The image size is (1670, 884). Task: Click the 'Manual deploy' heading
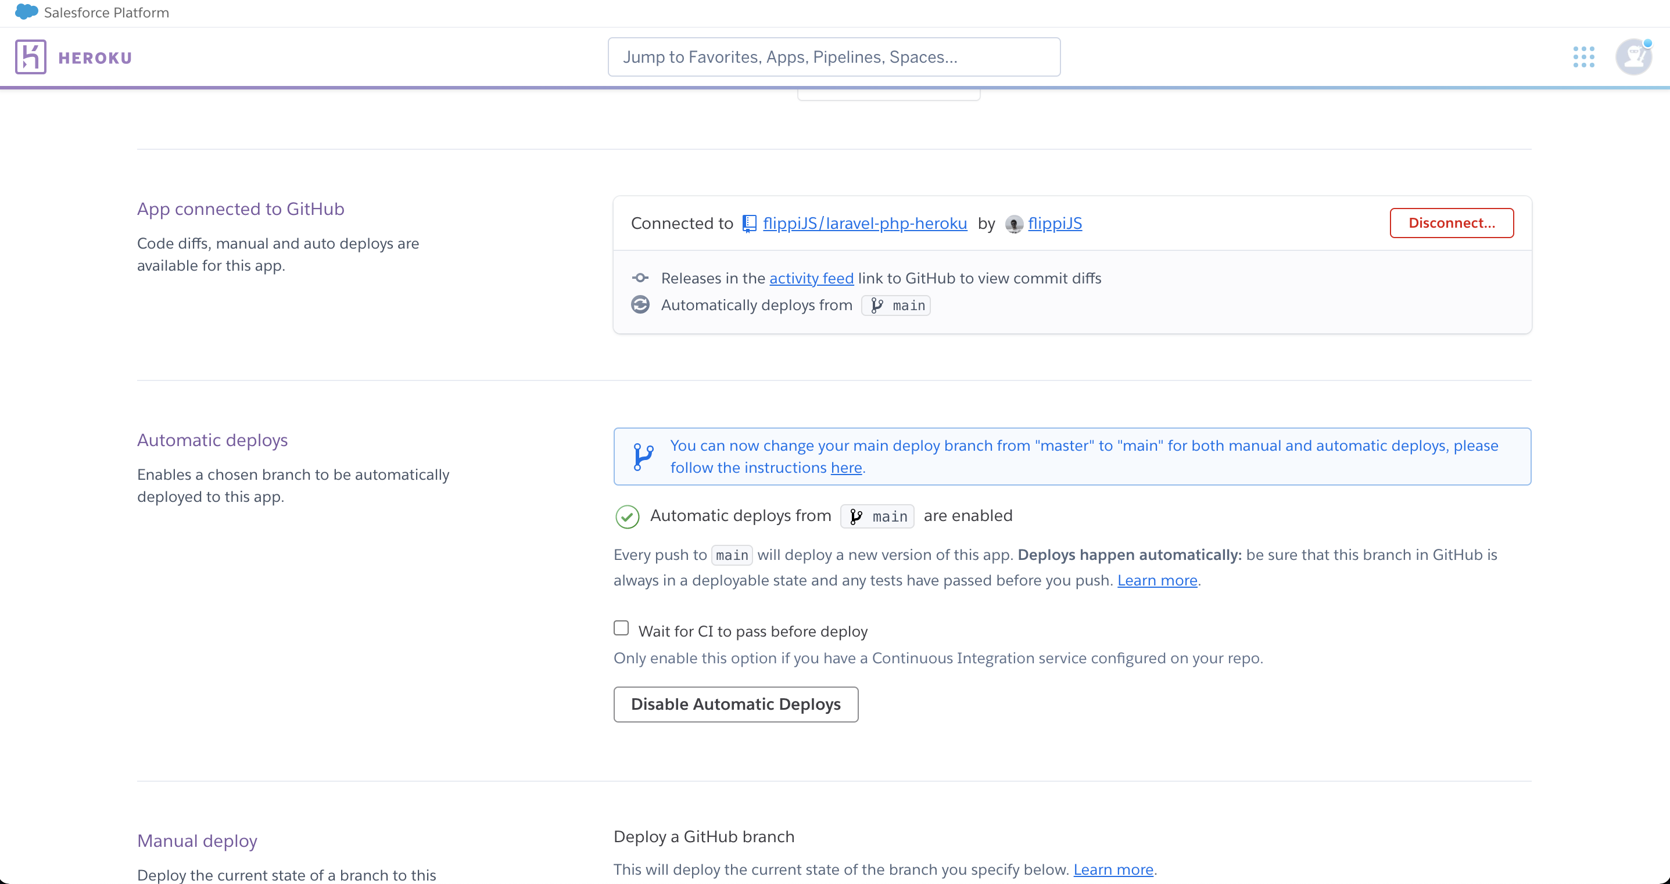197,840
